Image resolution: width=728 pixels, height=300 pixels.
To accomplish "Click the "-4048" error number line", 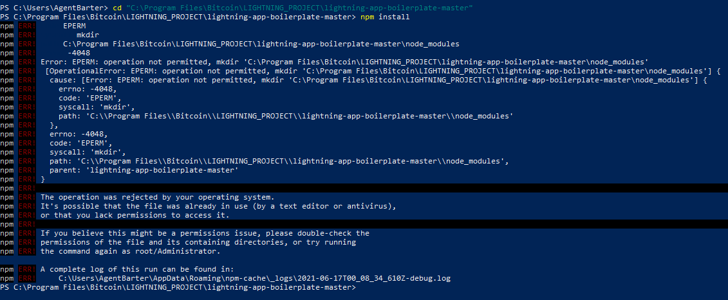I will click(x=79, y=53).
